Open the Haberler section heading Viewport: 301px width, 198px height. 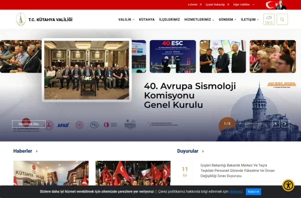point(23,151)
